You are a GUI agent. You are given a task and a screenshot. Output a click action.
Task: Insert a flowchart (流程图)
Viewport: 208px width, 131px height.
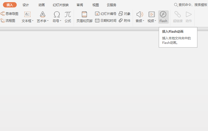8,21
